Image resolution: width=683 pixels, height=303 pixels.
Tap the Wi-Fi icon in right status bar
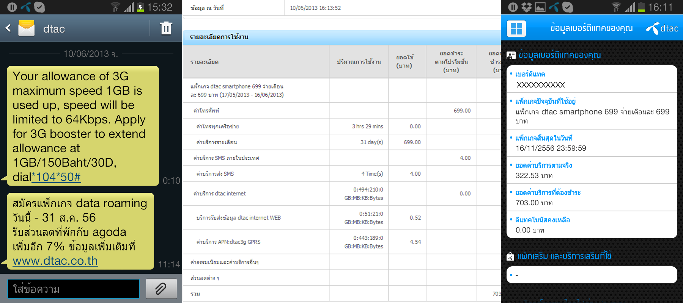tap(616, 7)
